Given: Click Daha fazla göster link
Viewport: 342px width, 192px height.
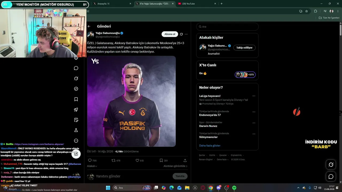Looking at the screenshot, I should tap(210, 146).
